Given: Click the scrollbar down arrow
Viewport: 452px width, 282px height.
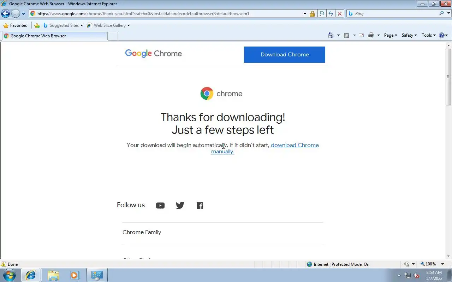Looking at the screenshot, I should click(x=448, y=256).
